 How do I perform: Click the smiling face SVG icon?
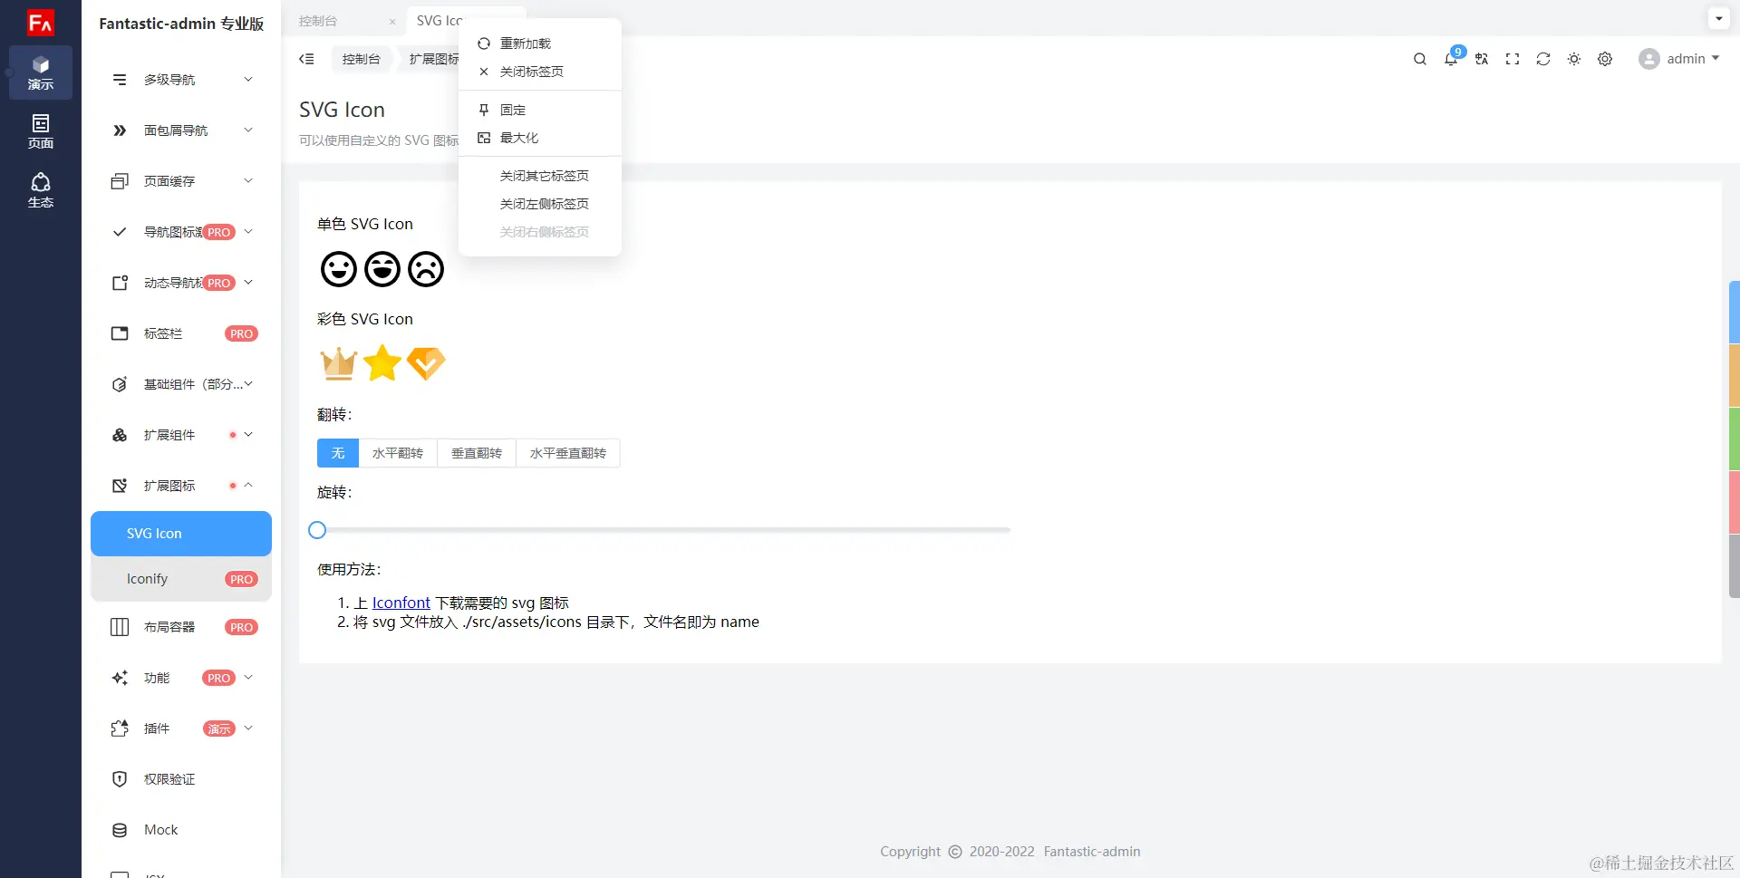339,269
